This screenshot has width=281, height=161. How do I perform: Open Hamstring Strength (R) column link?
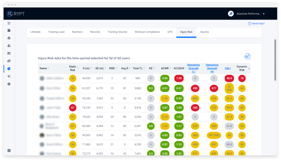tap(212, 68)
